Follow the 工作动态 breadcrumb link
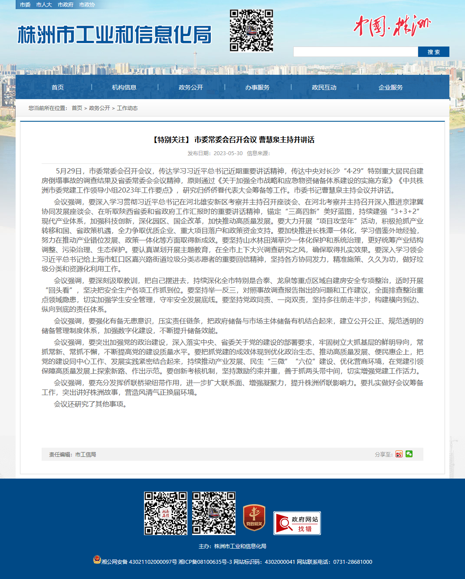 (x=127, y=108)
